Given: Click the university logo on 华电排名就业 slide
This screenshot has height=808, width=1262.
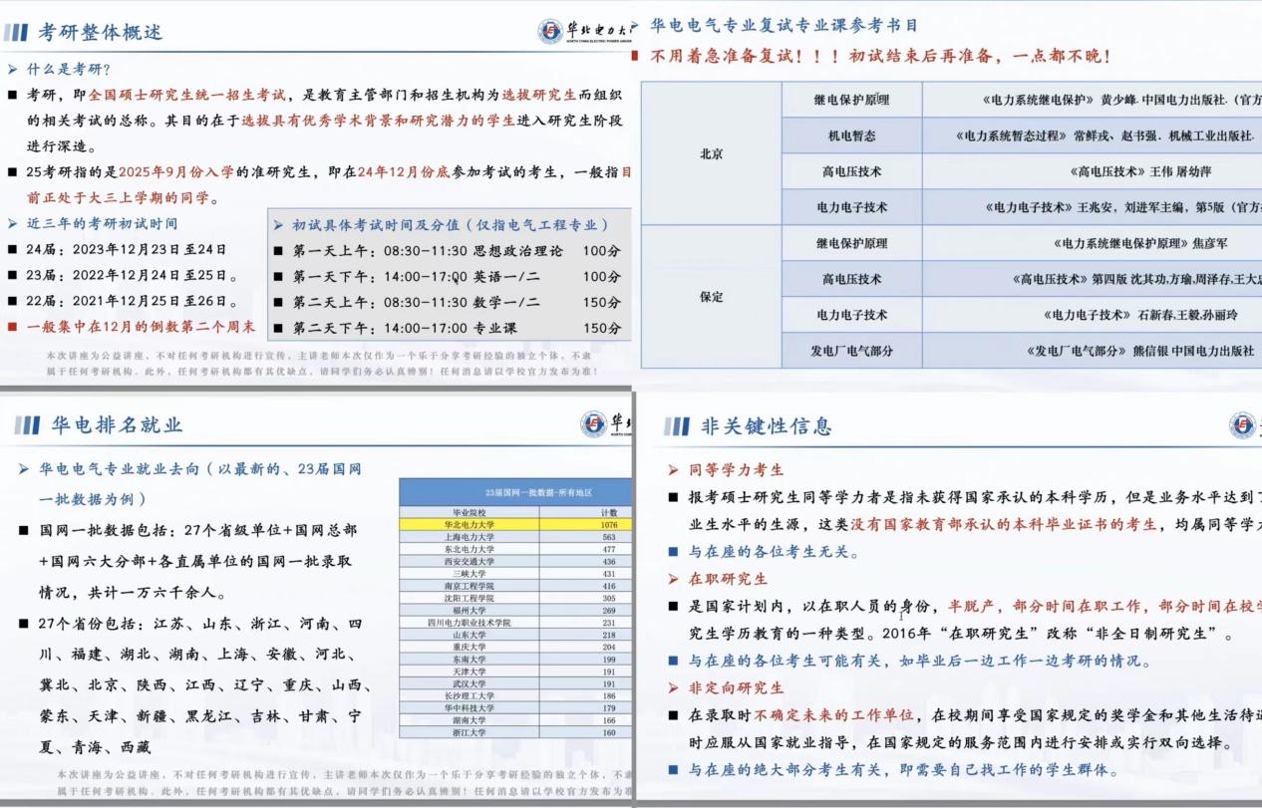Looking at the screenshot, I should pos(593,424).
